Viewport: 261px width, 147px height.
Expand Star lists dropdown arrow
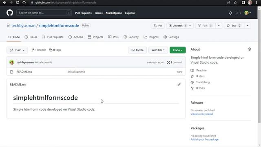click(x=248, y=25)
